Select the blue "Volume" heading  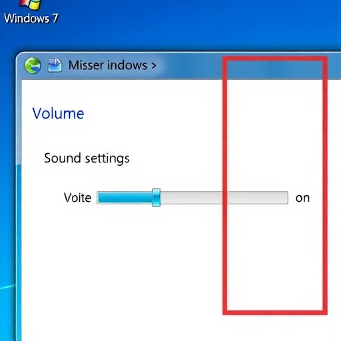(x=58, y=113)
